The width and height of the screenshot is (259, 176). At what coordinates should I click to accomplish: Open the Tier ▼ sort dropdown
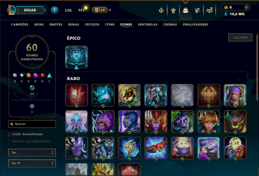point(32,163)
